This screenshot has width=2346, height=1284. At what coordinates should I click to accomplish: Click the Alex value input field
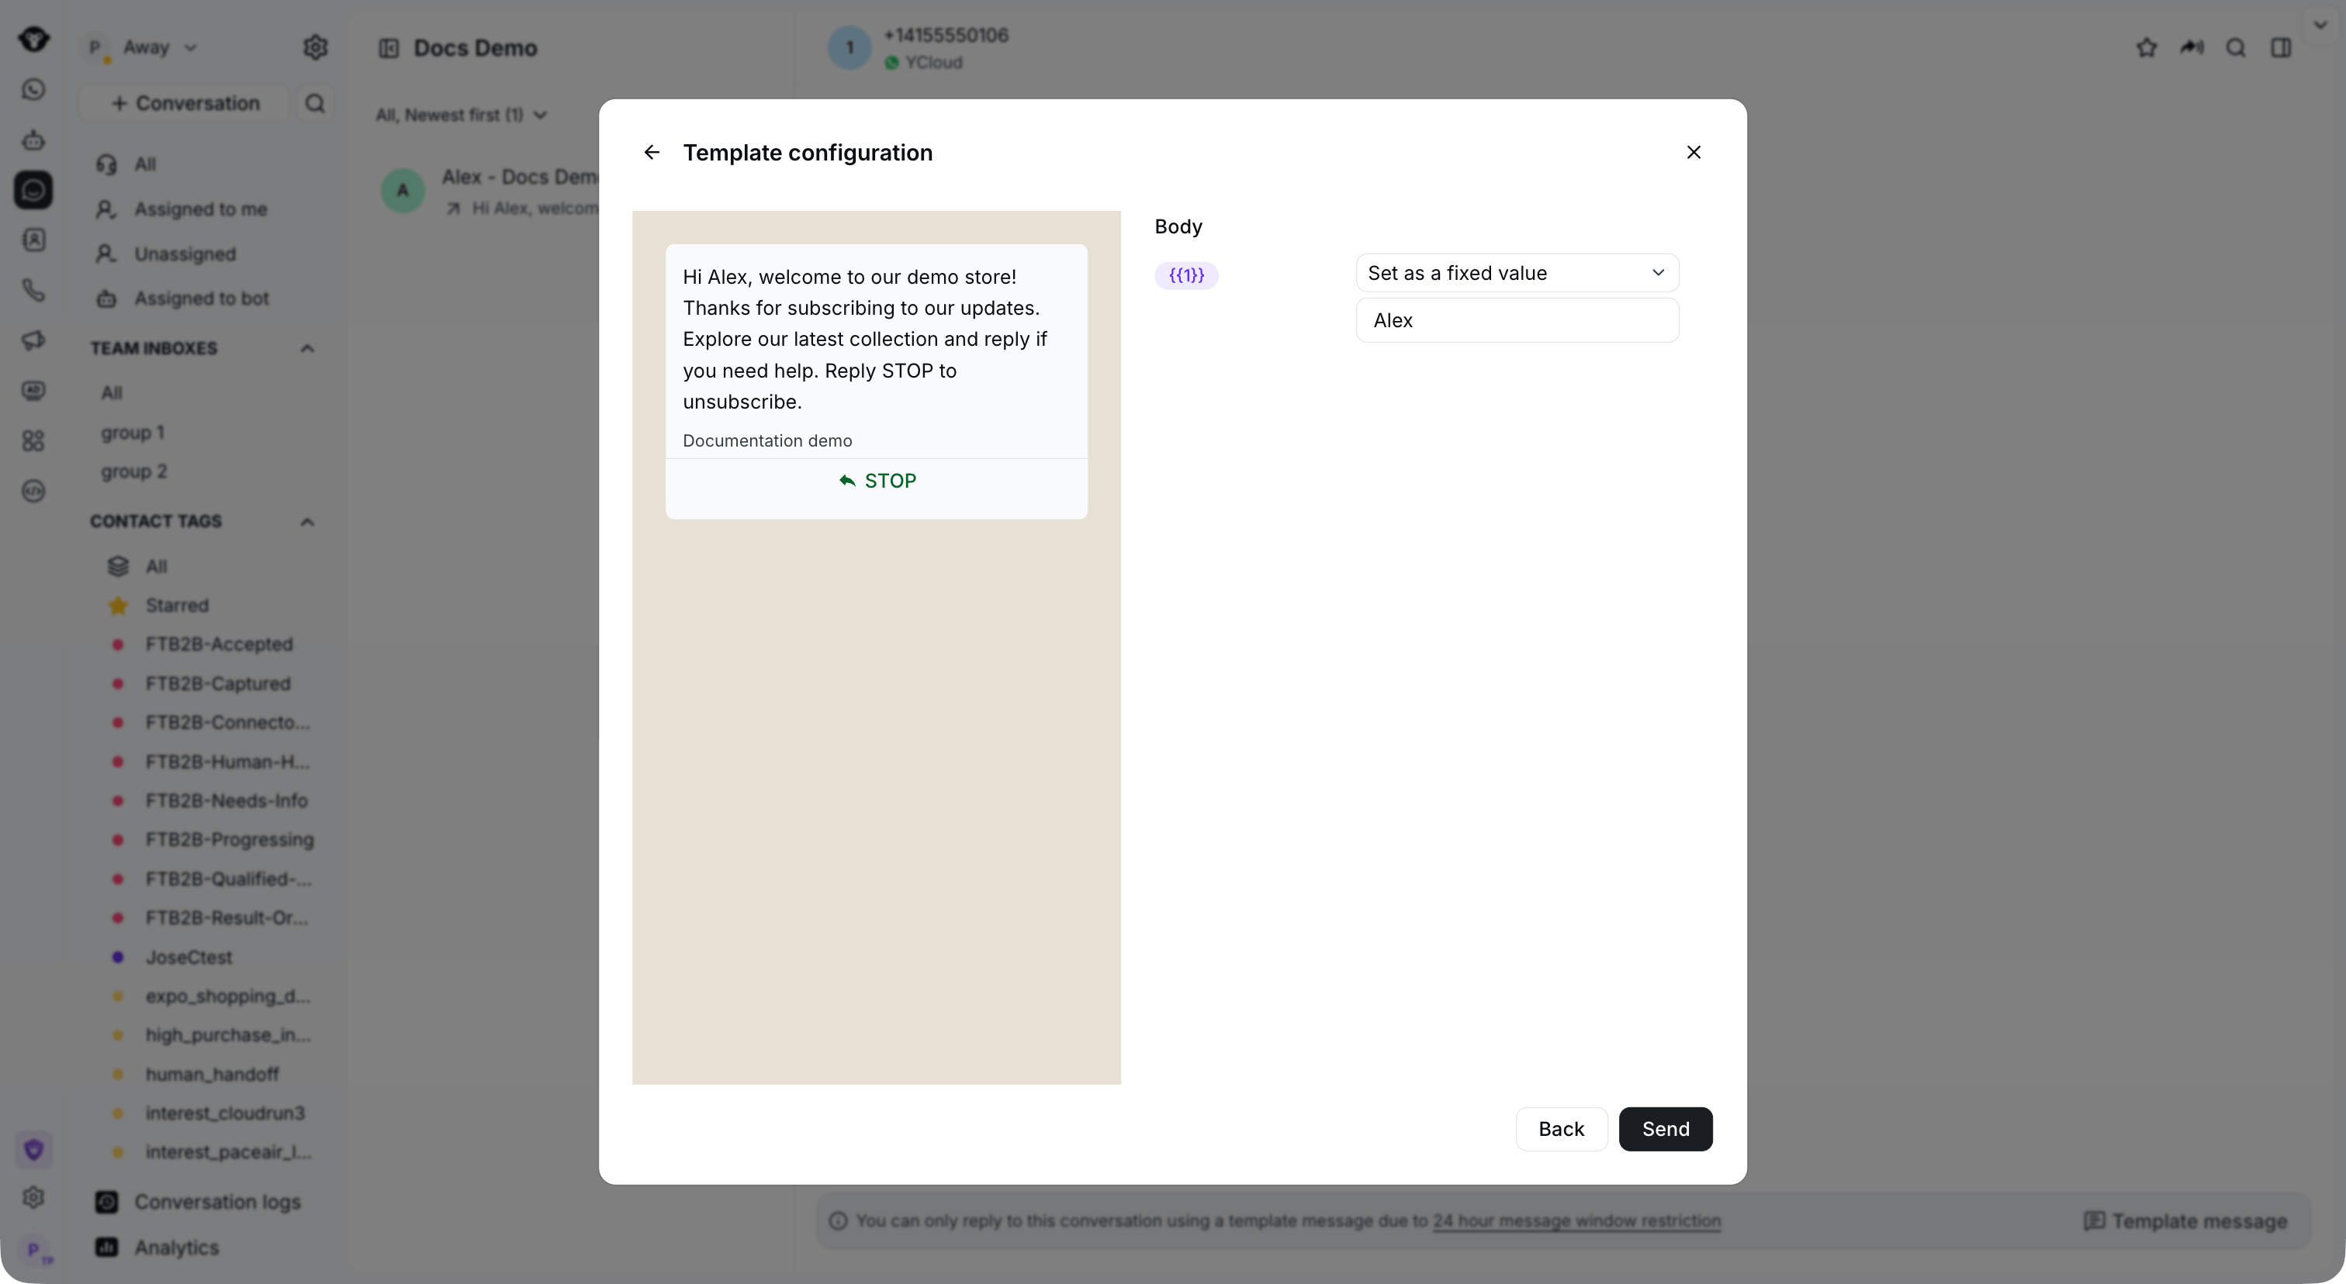(x=1517, y=320)
